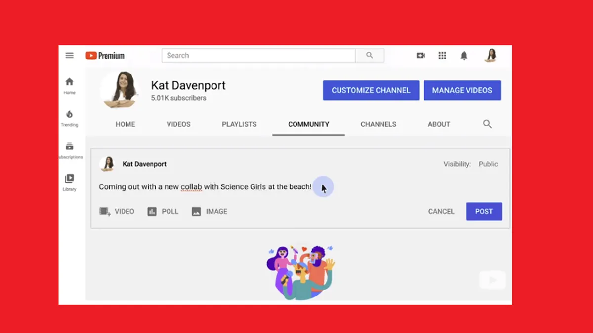Switch to the Videos tab
The width and height of the screenshot is (593, 333).
point(178,124)
